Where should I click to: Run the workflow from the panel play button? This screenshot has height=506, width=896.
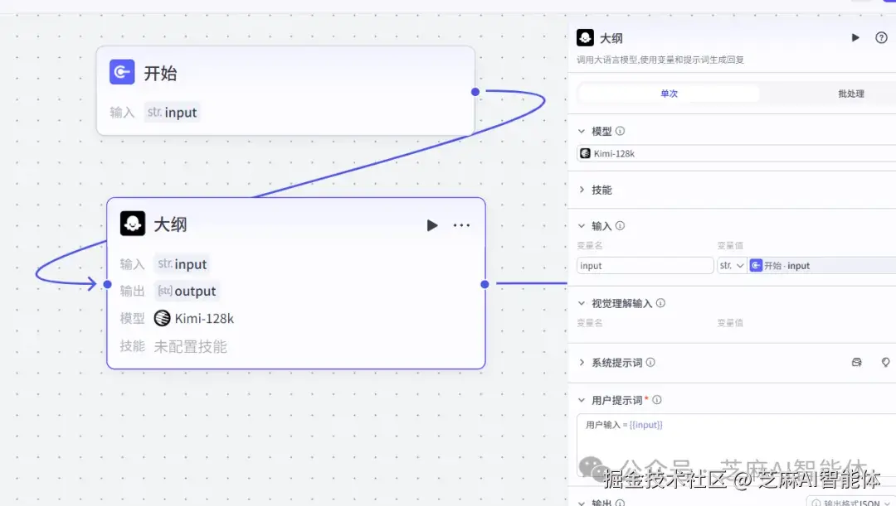(855, 37)
